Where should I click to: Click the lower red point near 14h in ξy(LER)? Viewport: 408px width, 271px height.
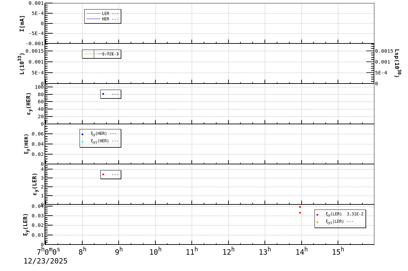300,213
